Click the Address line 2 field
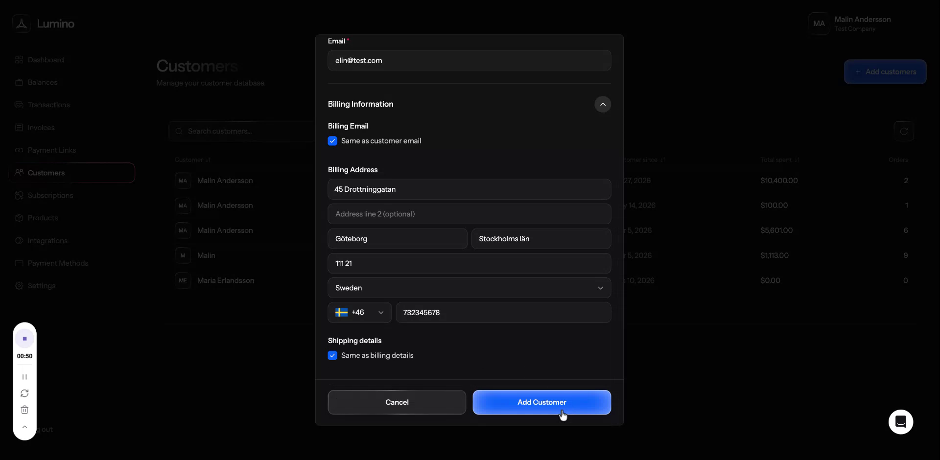 tap(469, 214)
